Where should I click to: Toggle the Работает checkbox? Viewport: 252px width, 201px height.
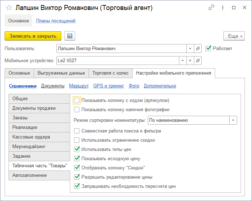(x=208, y=48)
